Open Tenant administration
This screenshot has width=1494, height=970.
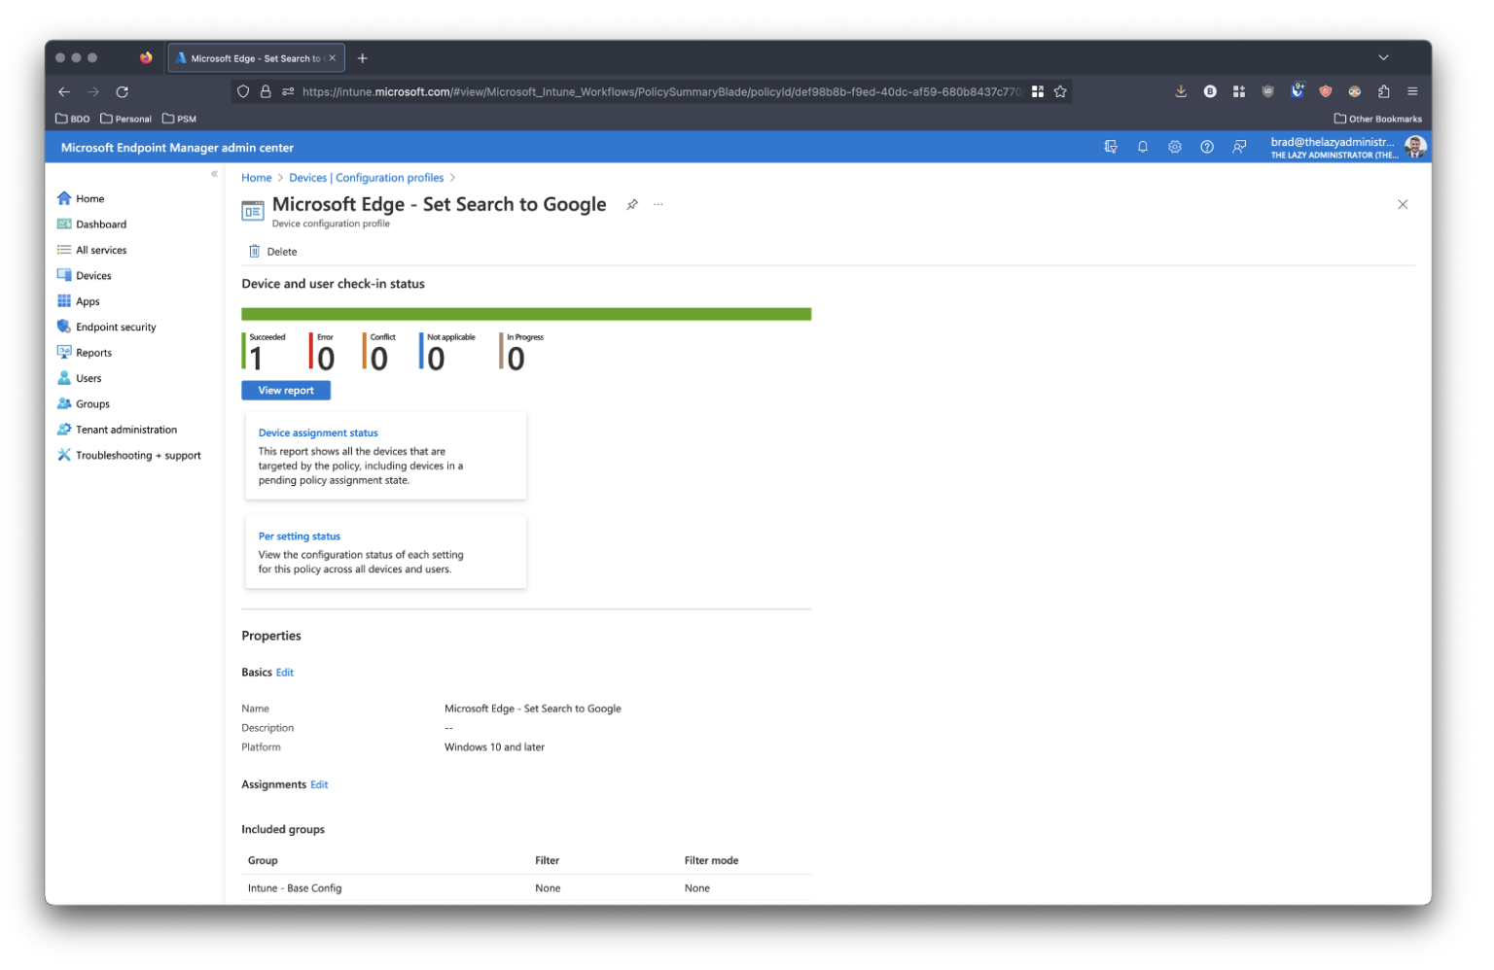tap(117, 430)
